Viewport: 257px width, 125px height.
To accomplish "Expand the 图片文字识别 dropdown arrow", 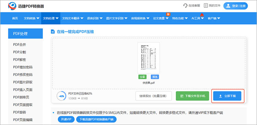I will [126, 18].
